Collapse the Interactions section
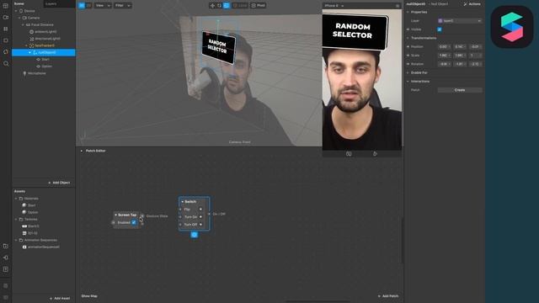Viewport: 539px width, 303px height. [x=408, y=82]
